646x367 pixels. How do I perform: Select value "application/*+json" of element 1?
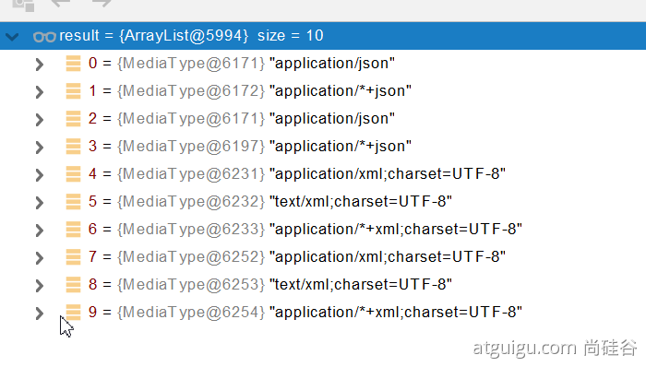(x=341, y=91)
